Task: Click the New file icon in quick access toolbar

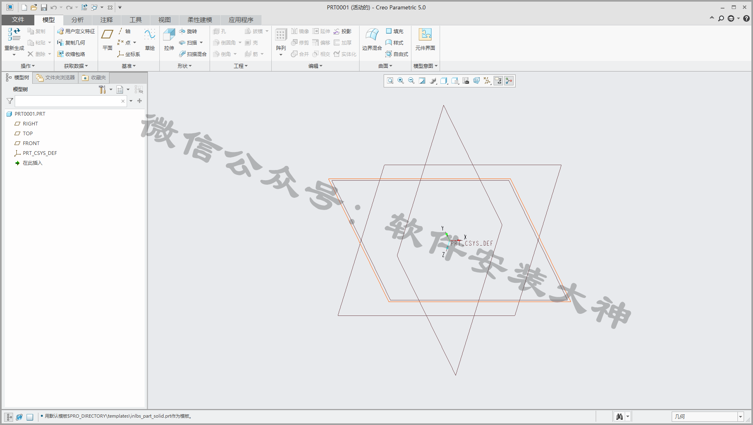Action: (24, 7)
